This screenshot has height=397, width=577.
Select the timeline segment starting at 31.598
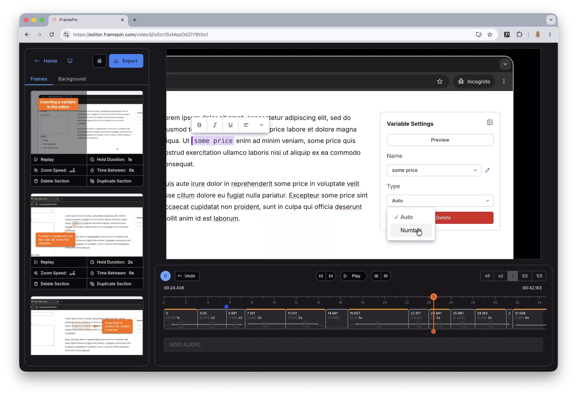pos(529,319)
